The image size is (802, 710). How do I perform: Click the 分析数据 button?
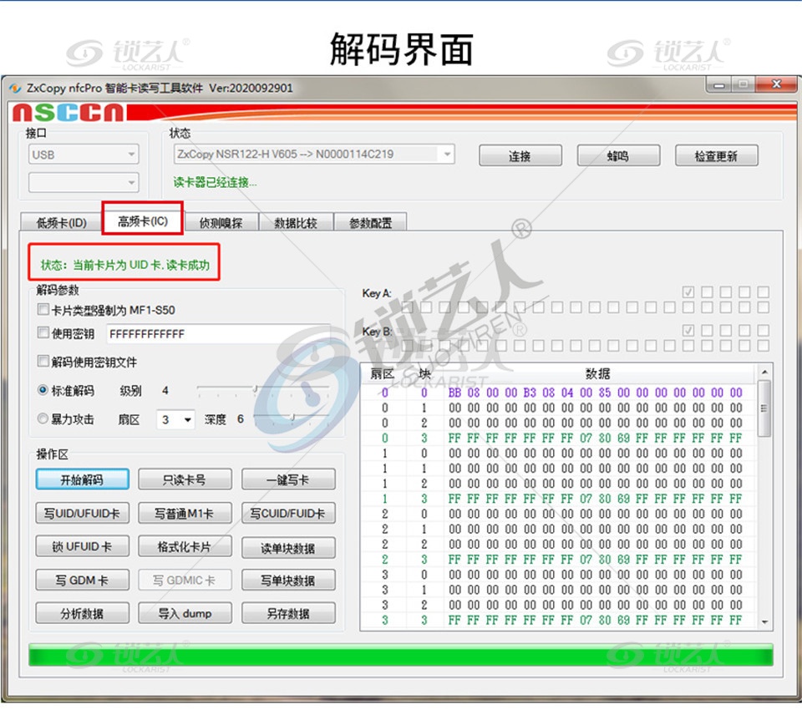coord(83,613)
